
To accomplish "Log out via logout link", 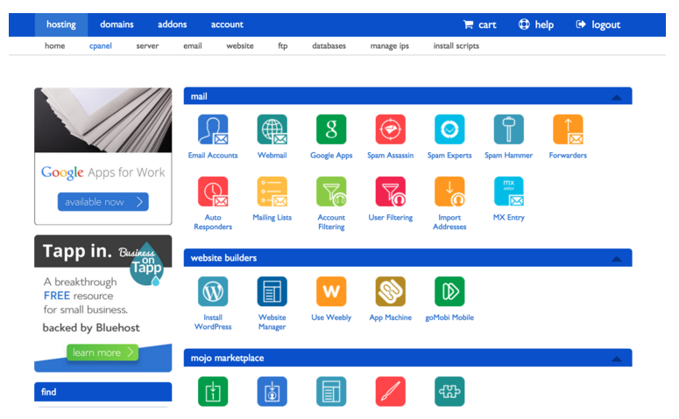I will pyautogui.click(x=598, y=24).
